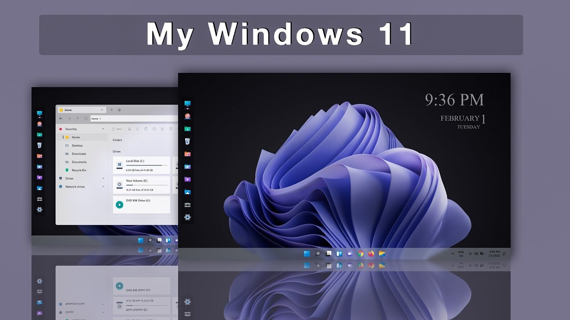Launch Google Chrome from the taskbar
This screenshot has width=570, height=320.
point(361,254)
